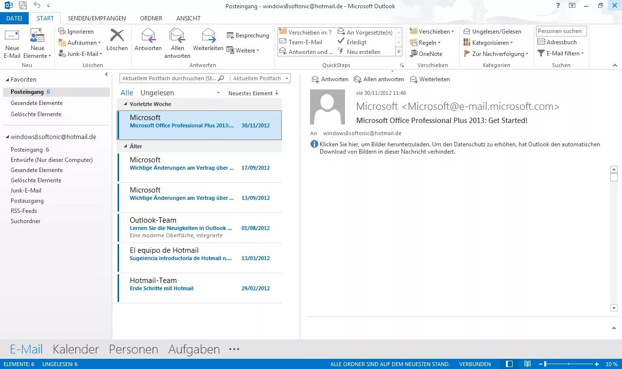Select Gelöschte Elemente under Favoriten
The height and width of the screenshot is (369, 622).
pos(36,114)
